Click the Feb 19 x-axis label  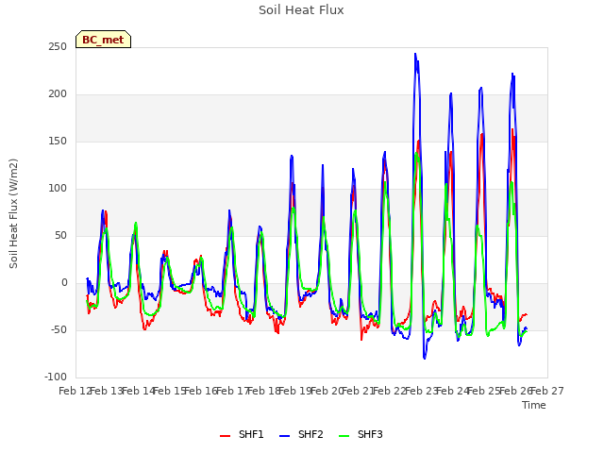[294, 392]
